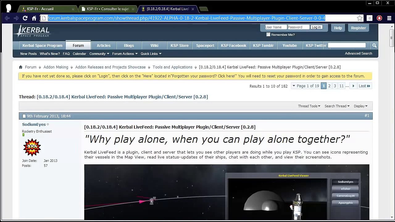Click the extension counter badge icon
The image size is (395, 222).
click(369, 18)
